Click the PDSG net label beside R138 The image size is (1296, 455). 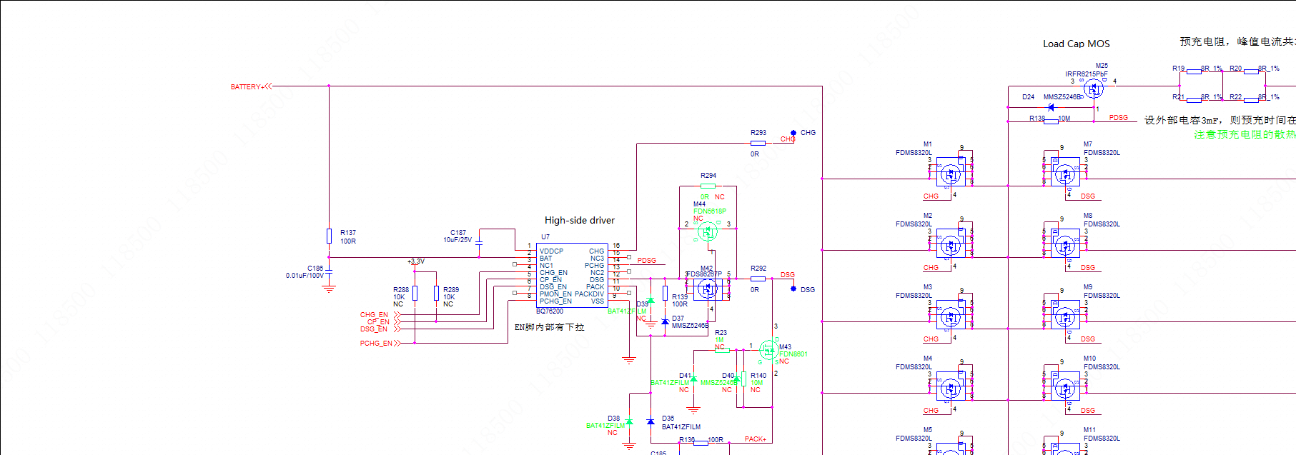coord(1119,118)
